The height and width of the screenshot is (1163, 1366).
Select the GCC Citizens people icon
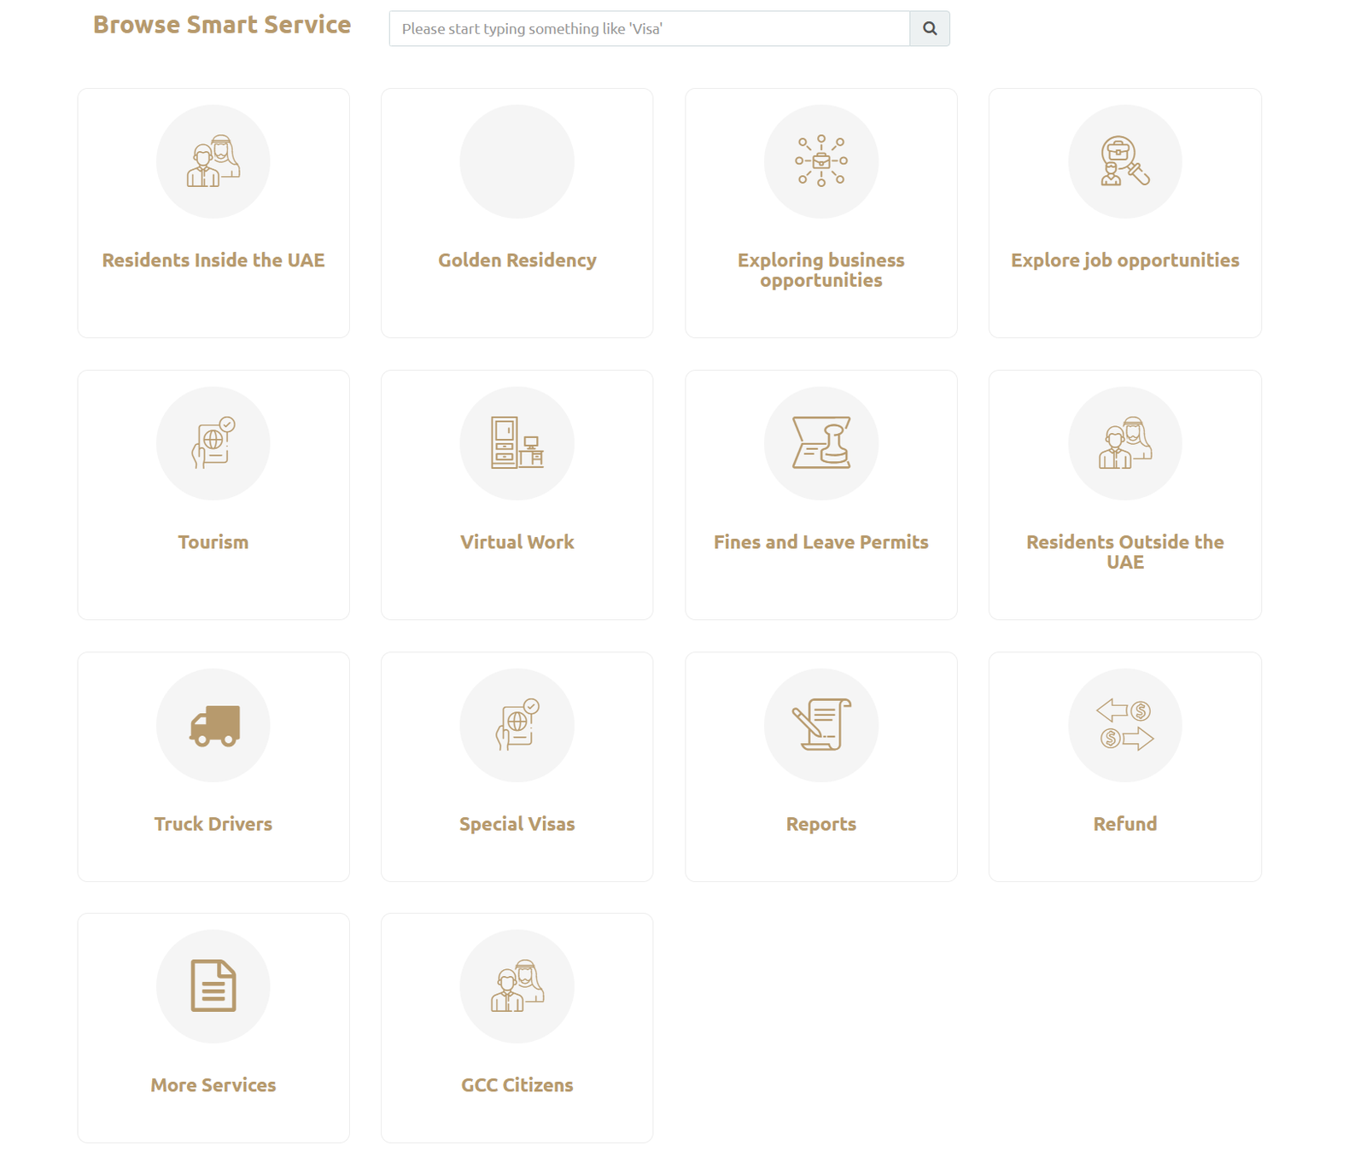coord(517,986)
